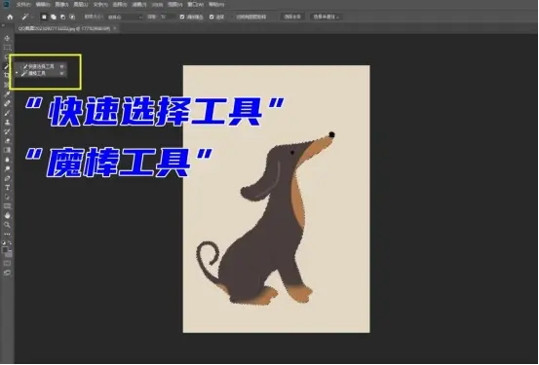This screenshot has height=365, width=539.
Task: Toggle Quick Mask mode
Action: point(7,264)
